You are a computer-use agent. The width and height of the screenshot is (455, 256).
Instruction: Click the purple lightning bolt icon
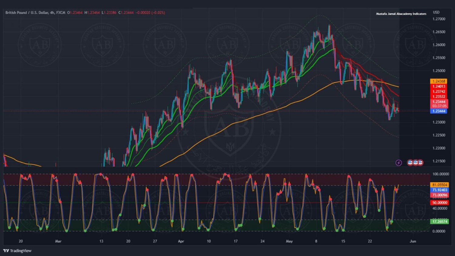tap(399, 163)
